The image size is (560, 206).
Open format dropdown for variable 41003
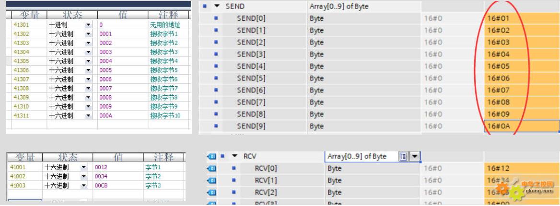pos(83,186)
